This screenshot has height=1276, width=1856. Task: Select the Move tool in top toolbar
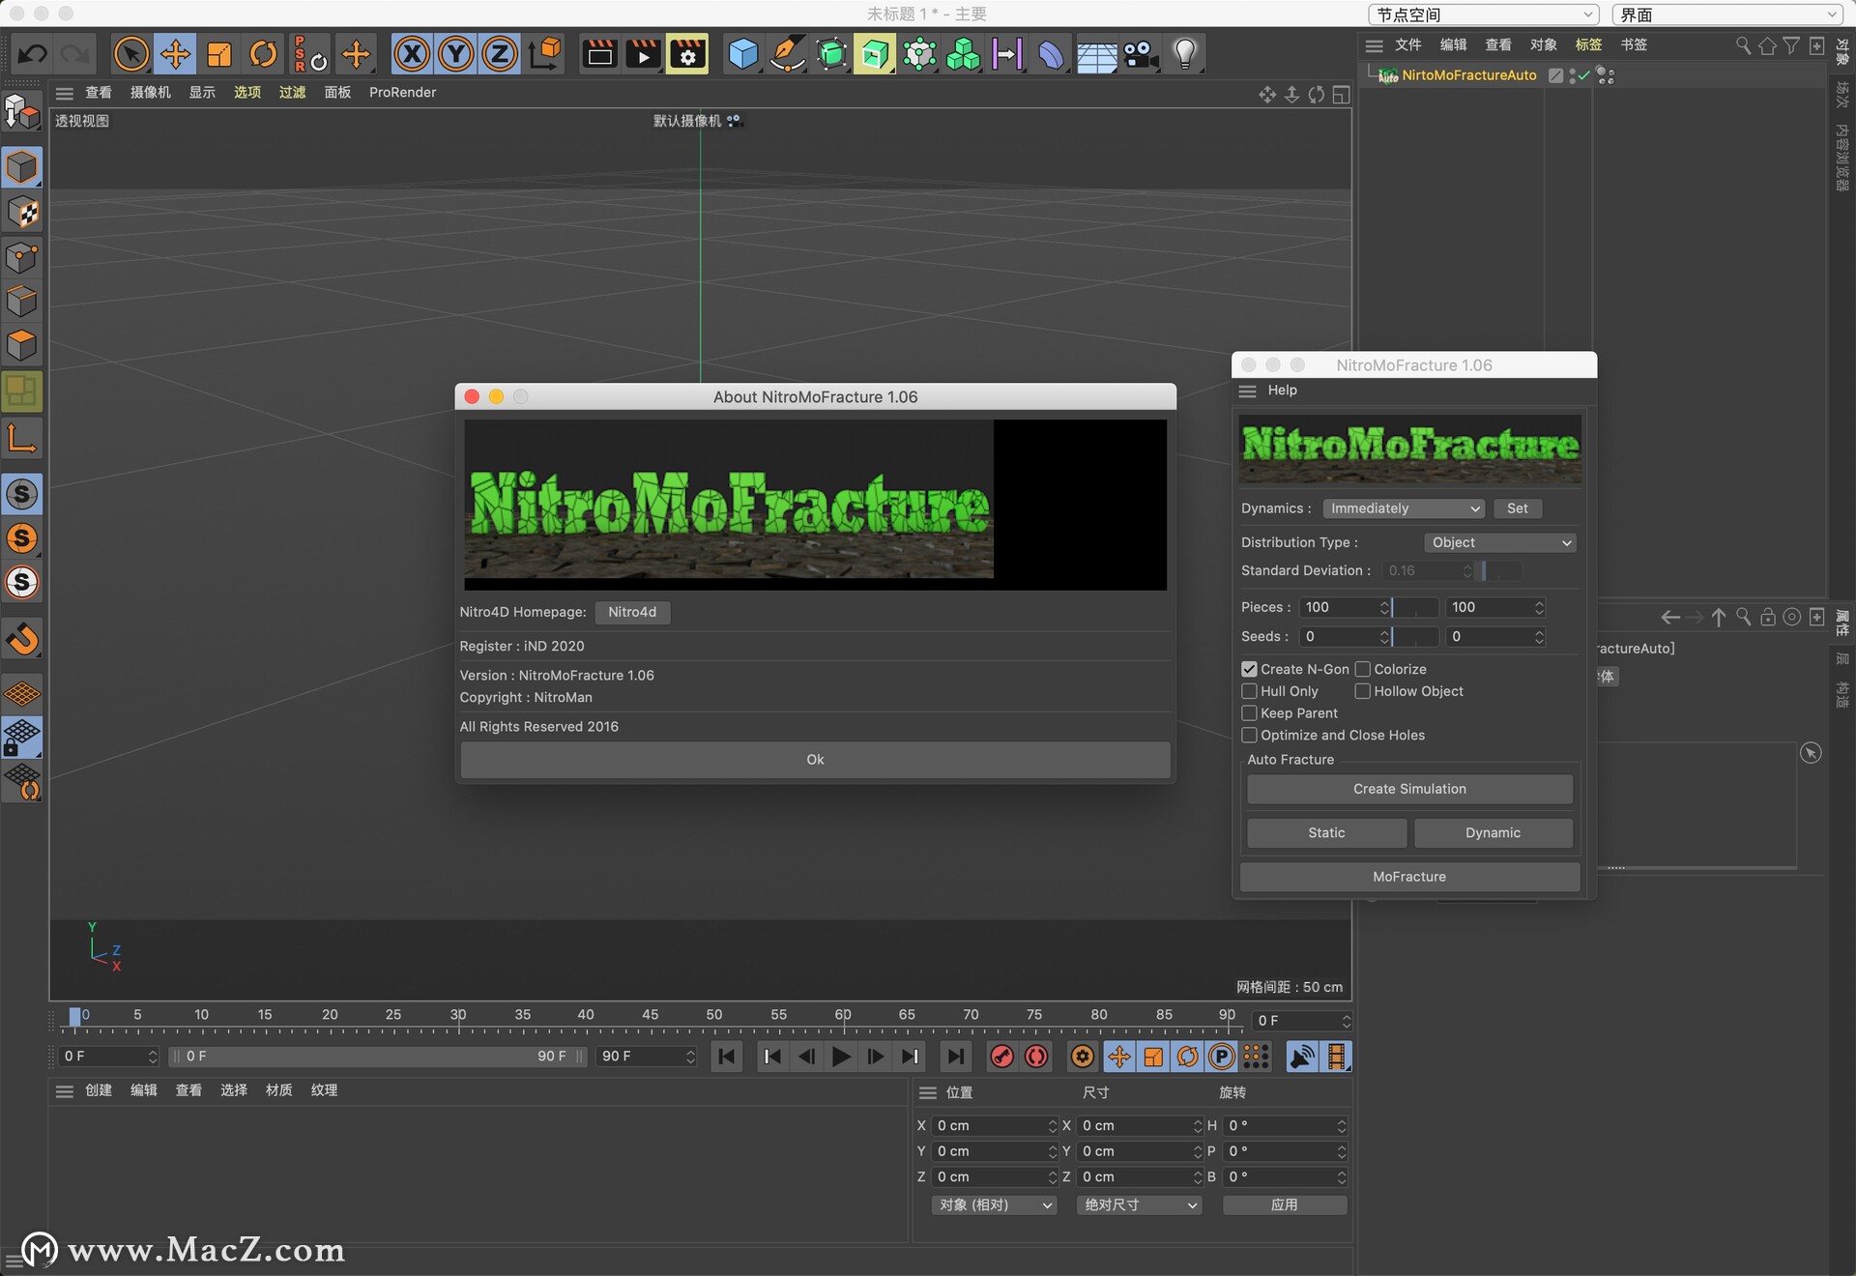pyautogui.click(x=175, y=54)
